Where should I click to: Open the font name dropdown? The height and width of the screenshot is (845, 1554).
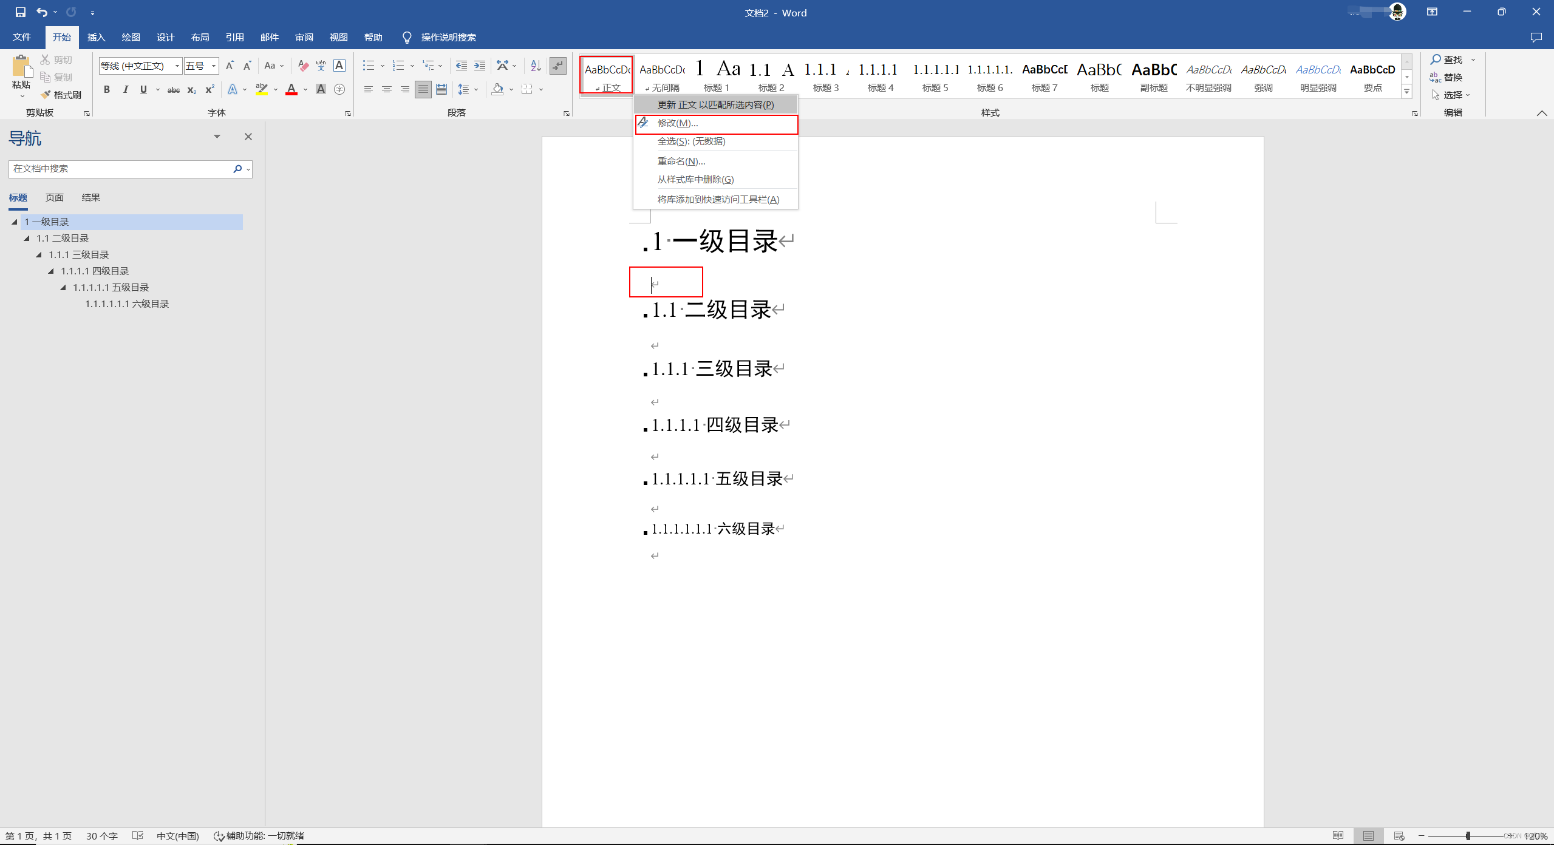point(177,66)
